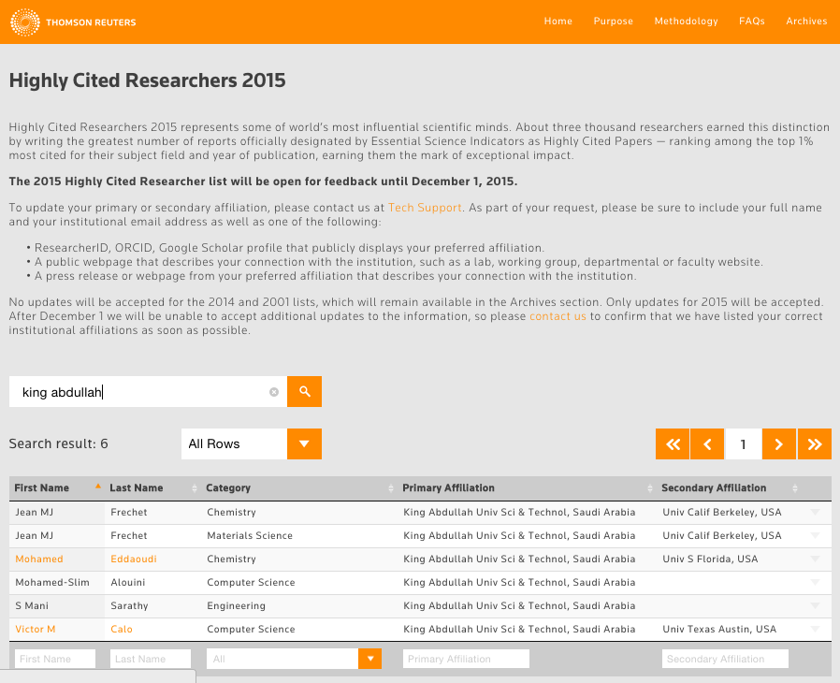The image size is (840, 683).
Task: Click the Thomson Reuters logo
Action: click(73, 22)
